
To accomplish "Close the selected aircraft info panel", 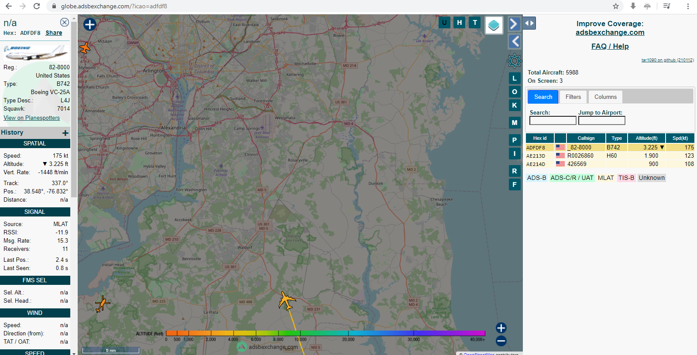I will click(64, 22).
